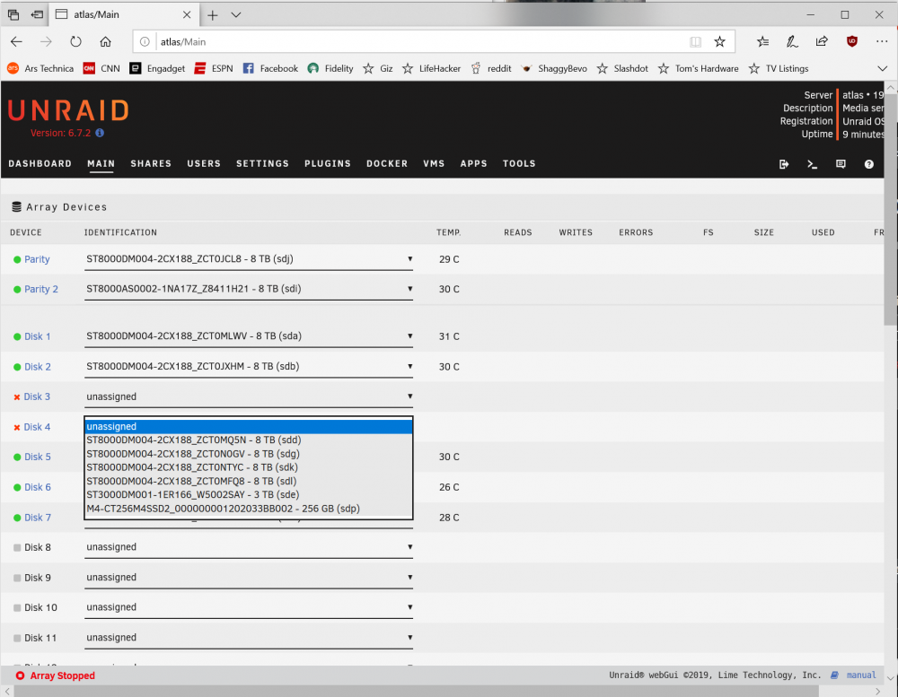Open the Disk 8 unassigned dropdown
This screenshot has height=697, width=898.
coord(249,547)
